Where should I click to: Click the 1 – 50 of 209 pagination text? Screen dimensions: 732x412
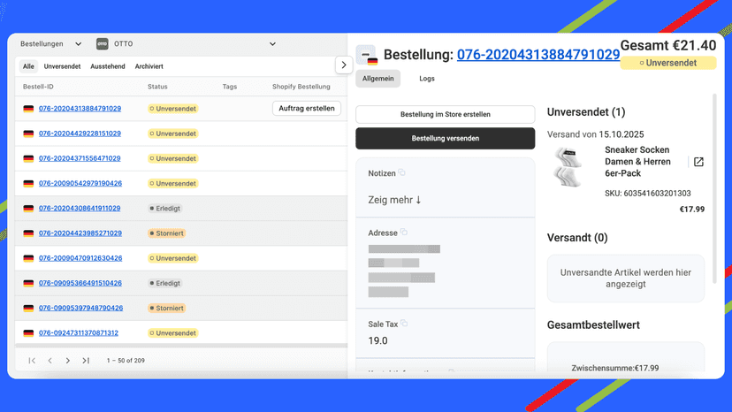click(x=126, y=361)
